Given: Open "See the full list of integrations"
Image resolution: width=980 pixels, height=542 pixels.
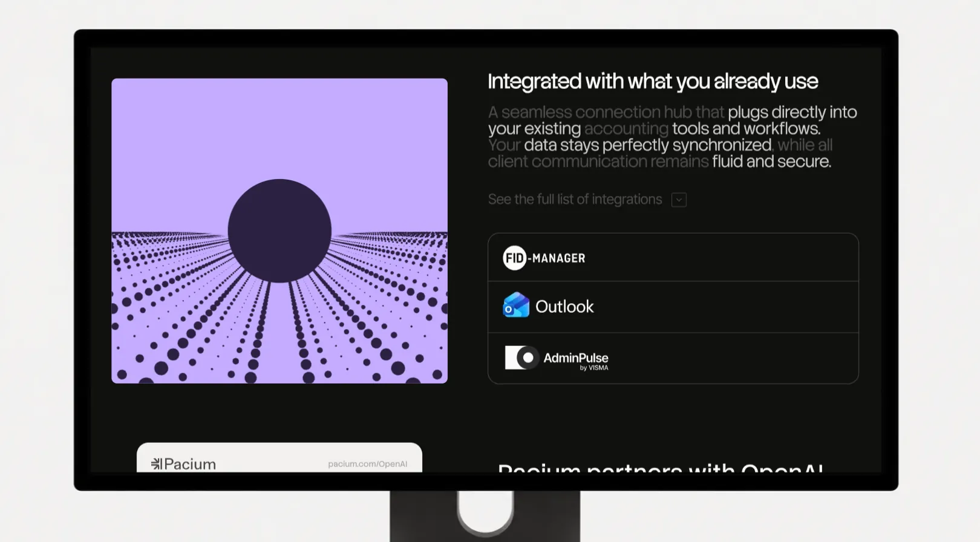Looking at the screenshot, I should click(x=575, y=200).
